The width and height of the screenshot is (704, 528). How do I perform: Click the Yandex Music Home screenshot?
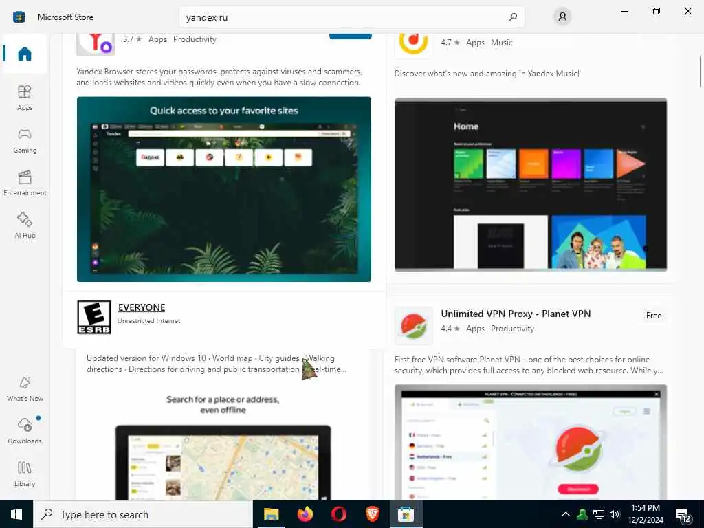coord(531,184)
